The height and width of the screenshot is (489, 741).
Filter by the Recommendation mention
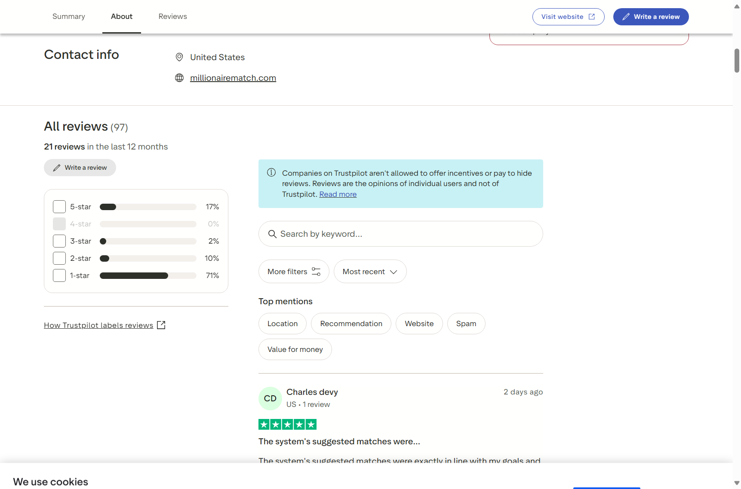[x=351, y=324]
